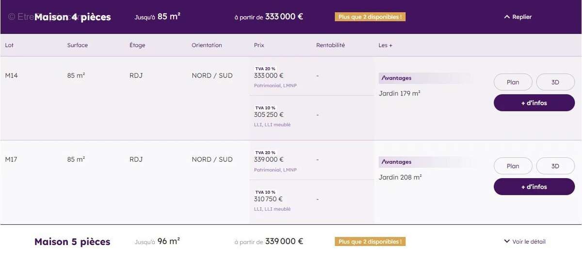Collapse the Maison 4 pièces section with Replier

518,17
